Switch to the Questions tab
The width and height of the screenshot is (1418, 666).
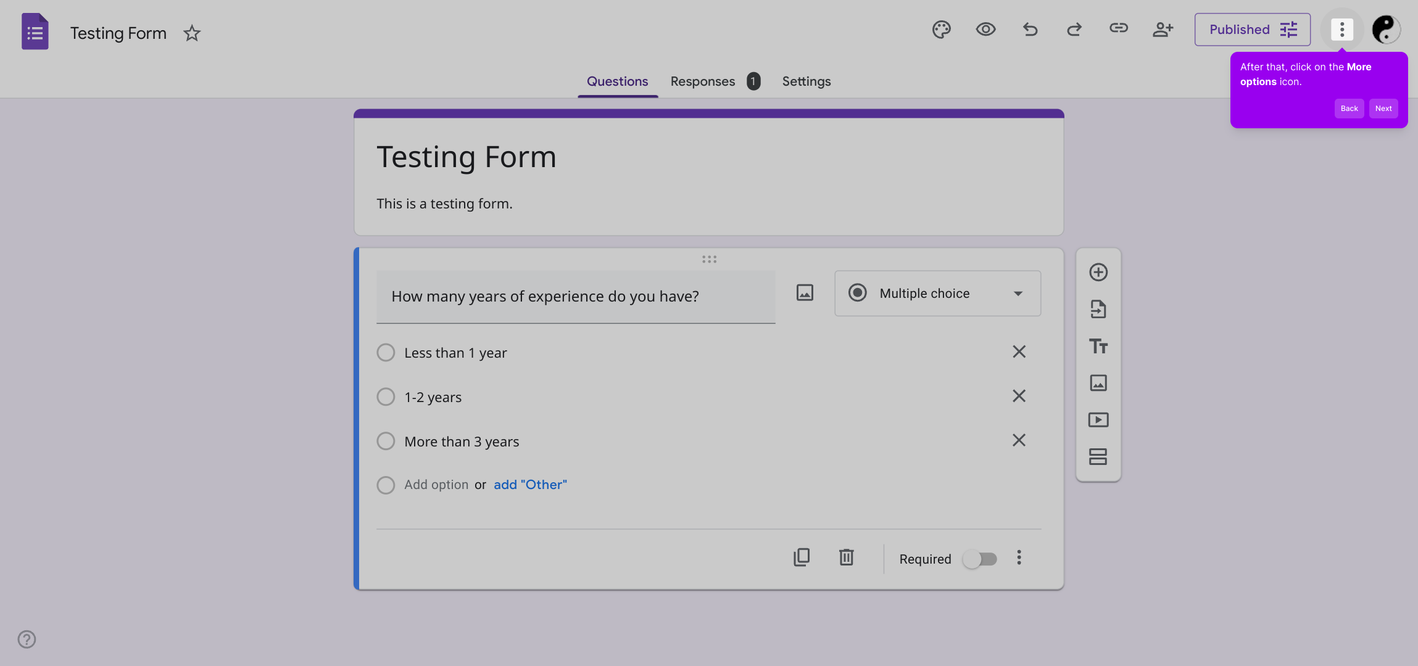(x=617, y=81)
